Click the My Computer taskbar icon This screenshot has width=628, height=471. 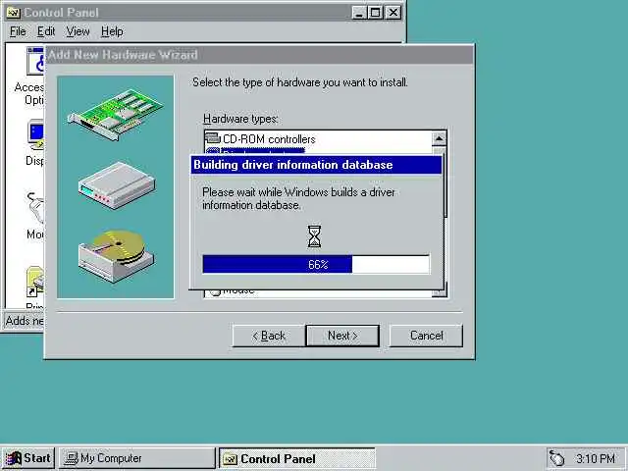72,458
